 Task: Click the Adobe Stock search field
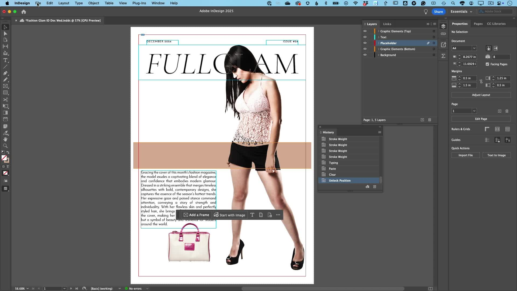(495, 12)
